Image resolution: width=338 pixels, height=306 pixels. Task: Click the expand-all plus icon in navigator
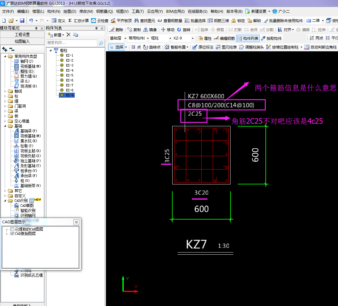tap(5, 49)
